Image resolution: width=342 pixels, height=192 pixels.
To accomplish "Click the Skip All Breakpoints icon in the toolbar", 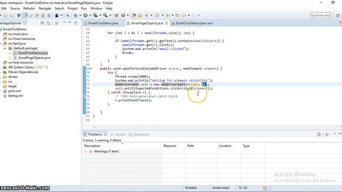I will coord(68,15).
